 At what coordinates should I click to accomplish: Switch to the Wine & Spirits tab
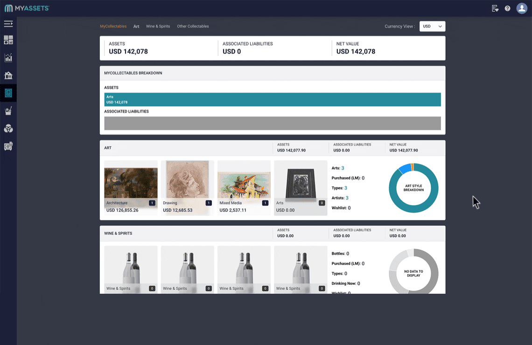coord(158,27)
